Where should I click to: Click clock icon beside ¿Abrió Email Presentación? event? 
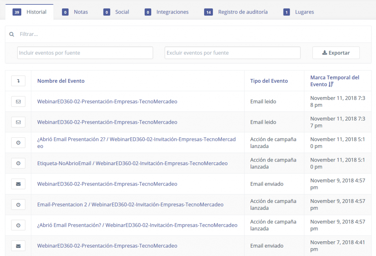[18, 225]
